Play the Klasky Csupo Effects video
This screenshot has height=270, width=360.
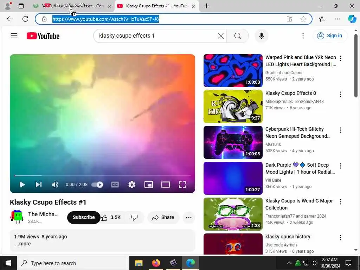click(x=22, y=185)
